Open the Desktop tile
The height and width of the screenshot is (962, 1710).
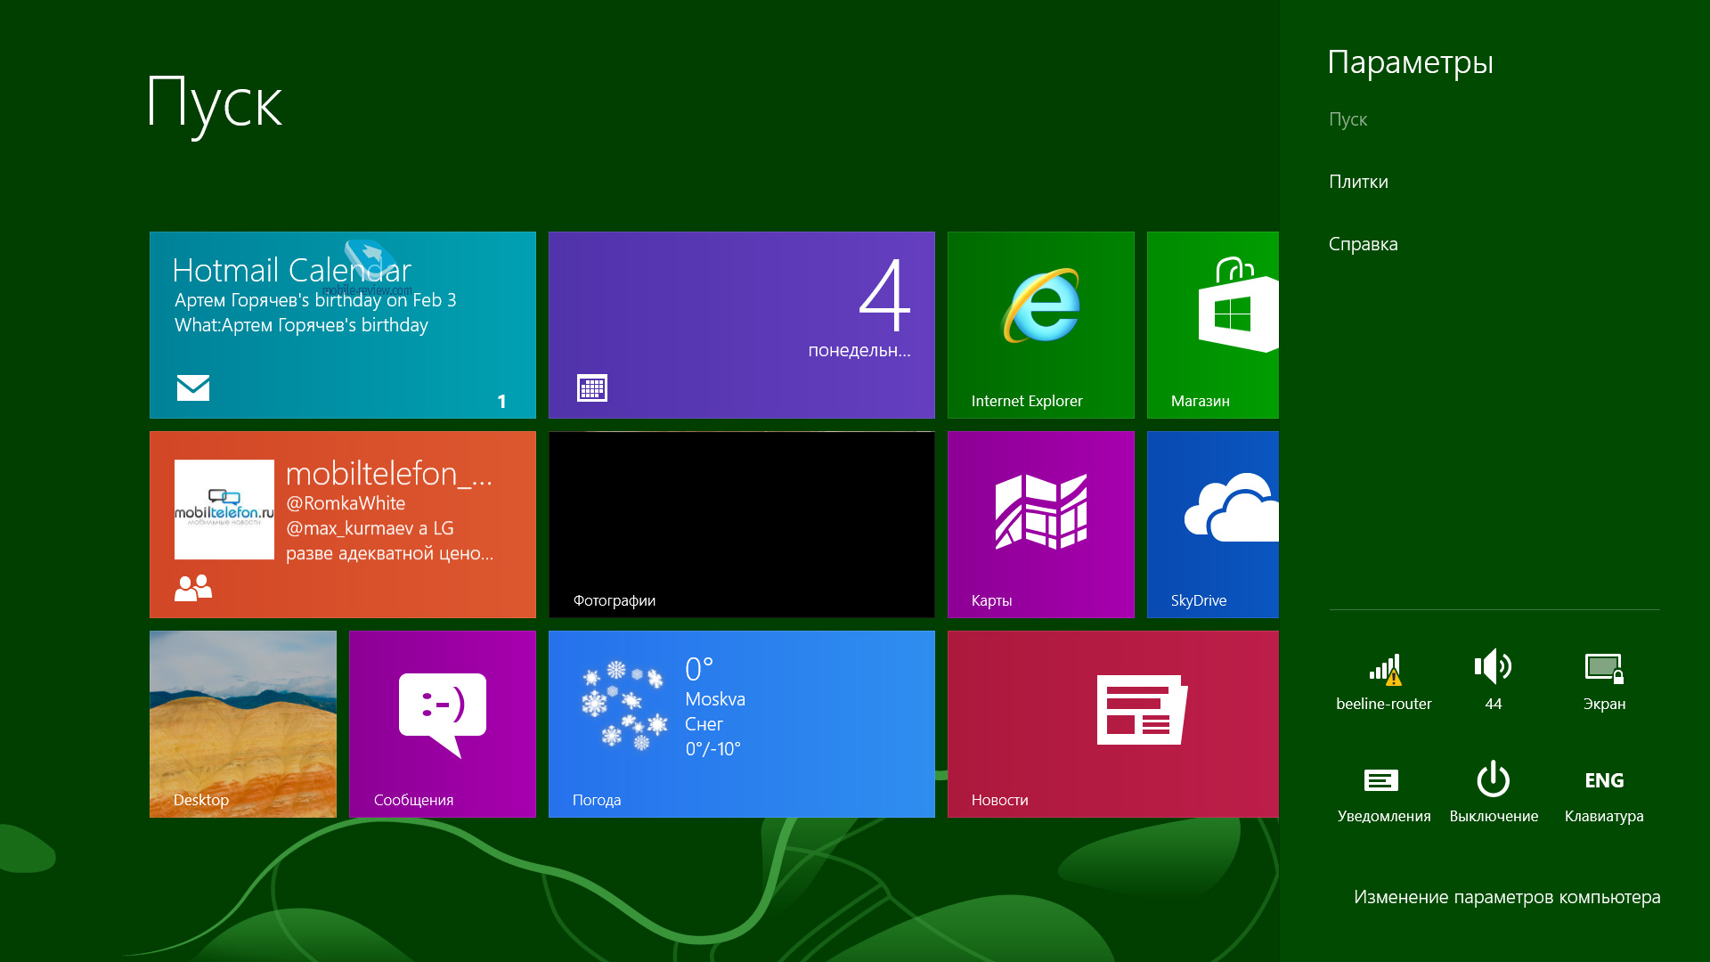(x=243, y=724)
